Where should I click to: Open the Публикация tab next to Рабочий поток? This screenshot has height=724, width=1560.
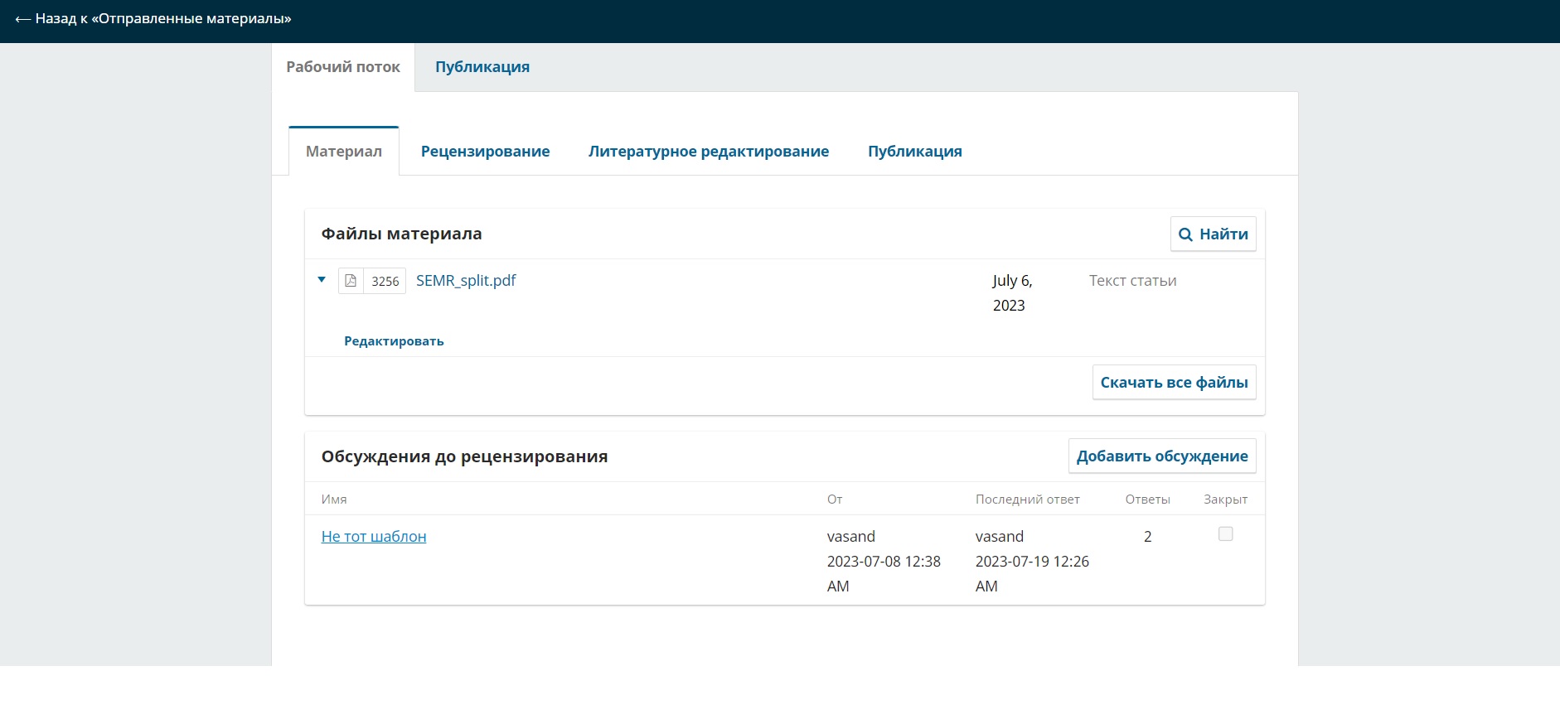(482, 67)
